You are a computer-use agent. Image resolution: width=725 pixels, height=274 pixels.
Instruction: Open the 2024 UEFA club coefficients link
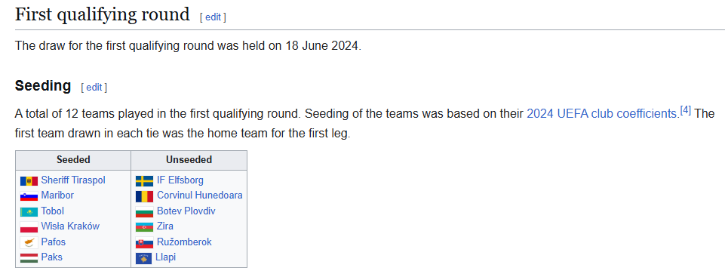point(601,114)
